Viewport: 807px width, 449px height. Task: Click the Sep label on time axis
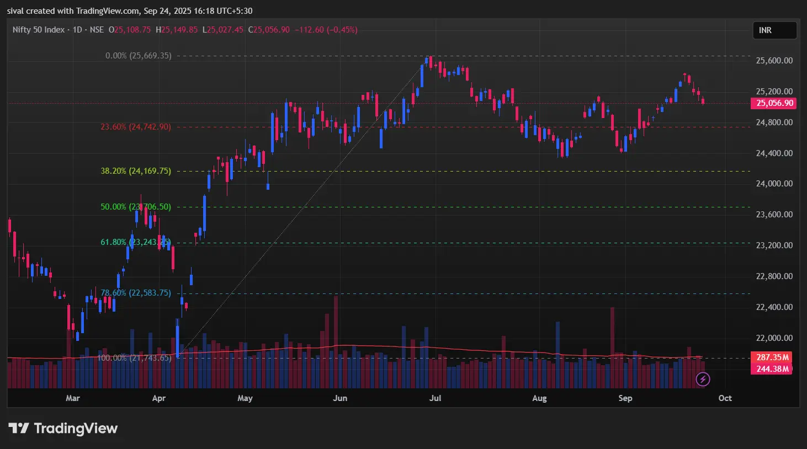coord(625,398)
